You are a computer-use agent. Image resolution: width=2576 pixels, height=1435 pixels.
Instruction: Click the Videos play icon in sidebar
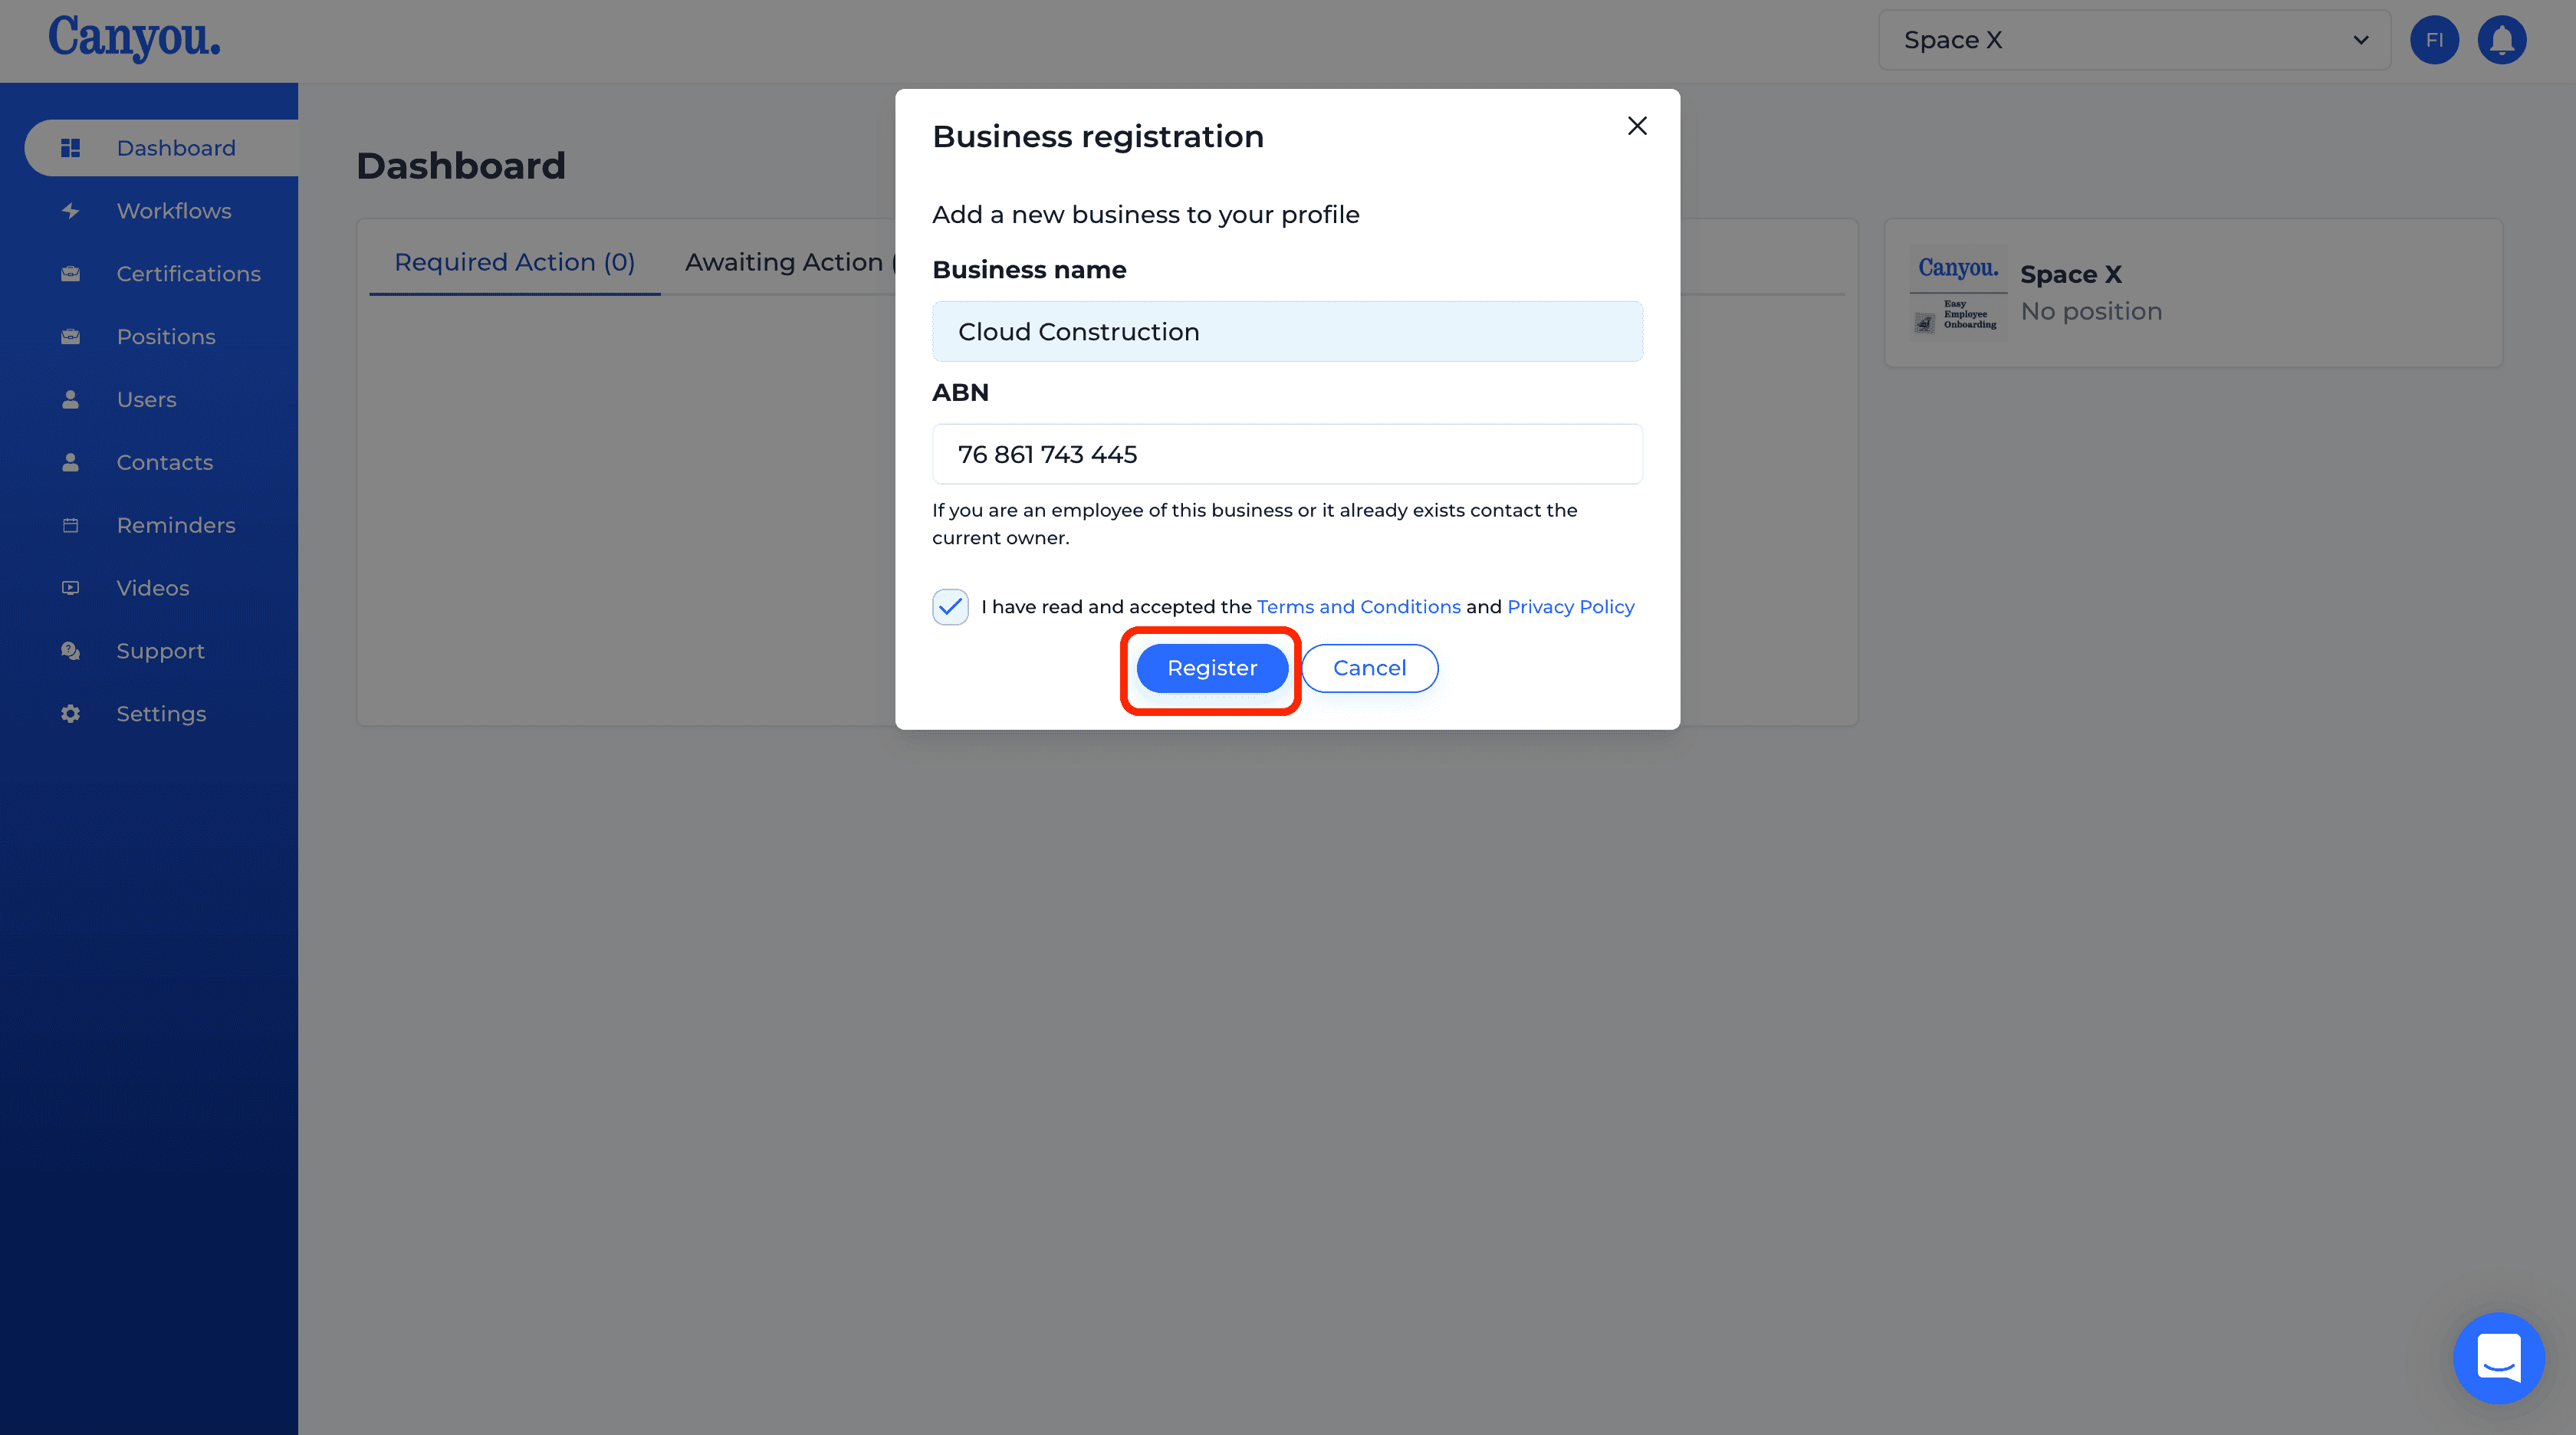click(70, 588)
